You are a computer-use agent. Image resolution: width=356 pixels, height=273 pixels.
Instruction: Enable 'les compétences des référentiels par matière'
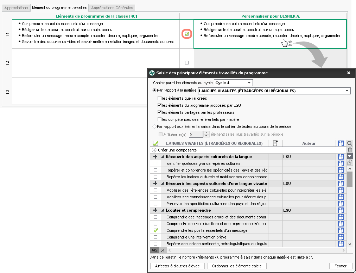pos(160,119)
